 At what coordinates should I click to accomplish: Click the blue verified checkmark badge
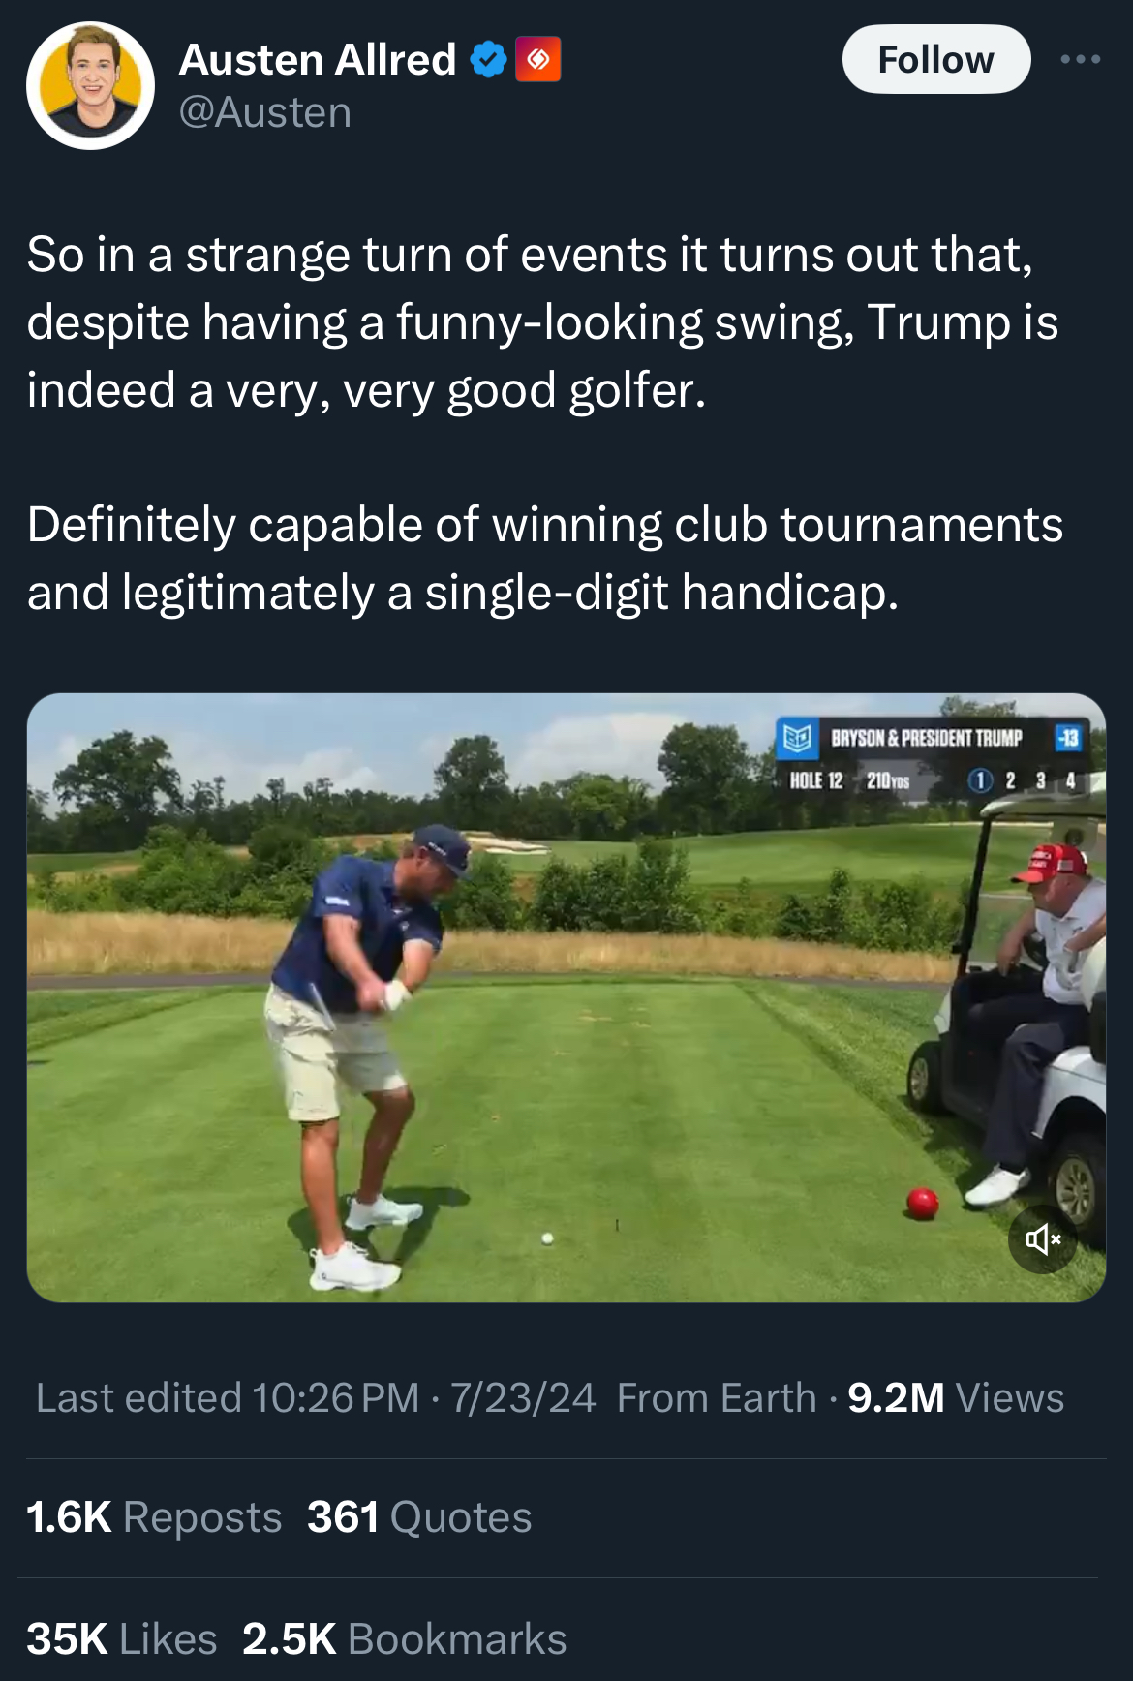click(488, 60)
